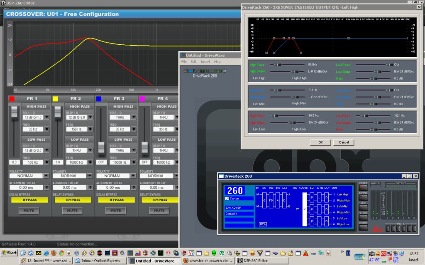Click the LOAD hardware button on DriveRack 260
The width and height of the screenshot is (425, 265).
363,207
